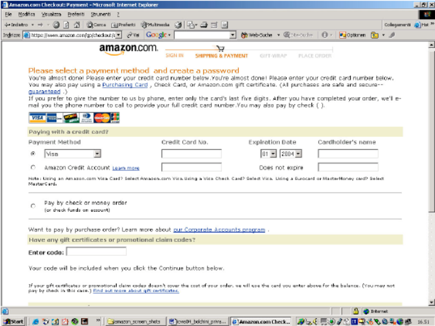Viewport: 435px width, 326px height.
Task: Click the Google toolbar folder icon
Action: point(375,35)
